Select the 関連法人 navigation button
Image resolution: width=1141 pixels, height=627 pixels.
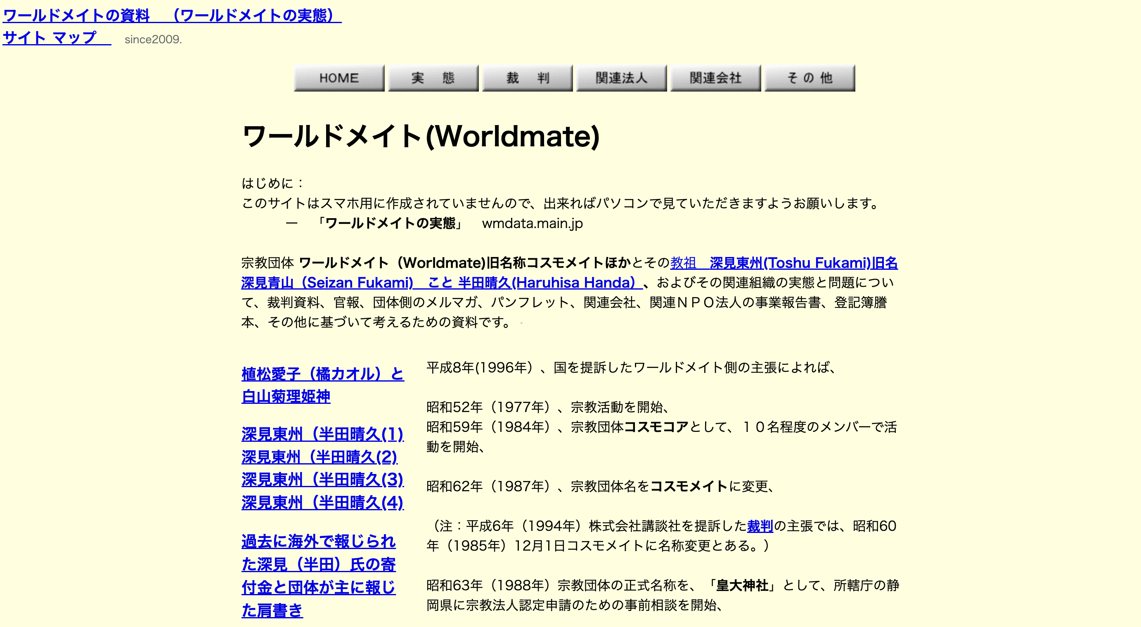[x=621, y=78]
